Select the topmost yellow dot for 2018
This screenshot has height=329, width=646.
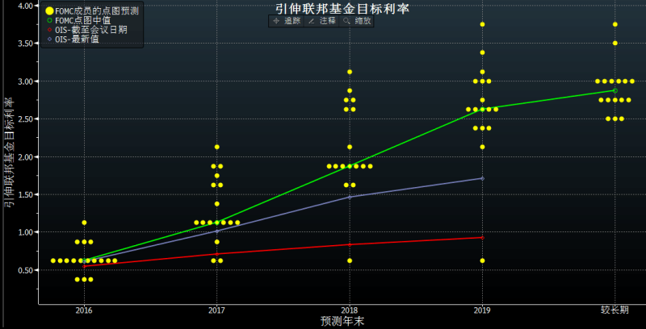click(350, 72)
